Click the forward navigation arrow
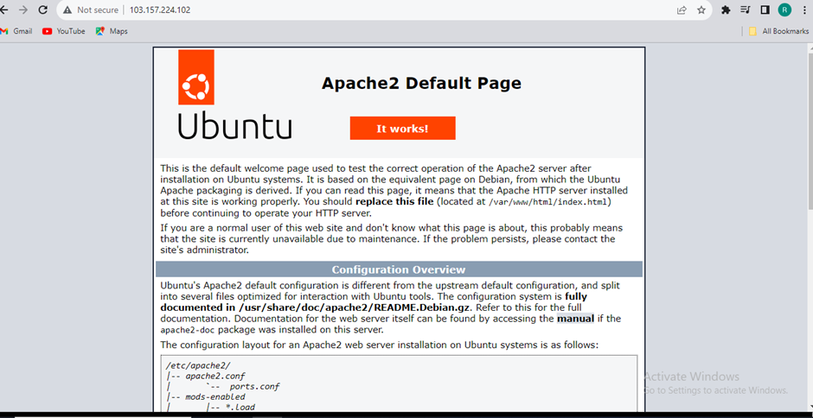Screen dimensions: 813x418 tap(23, 10)
